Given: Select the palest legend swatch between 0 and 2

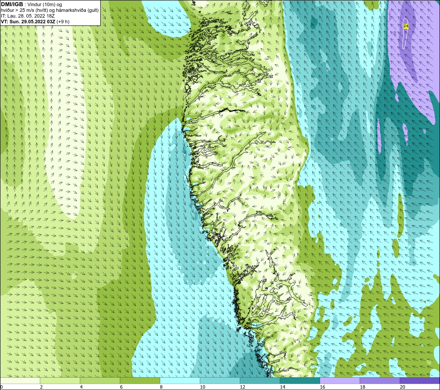Looking at the screenshot, I should (20, 380).
